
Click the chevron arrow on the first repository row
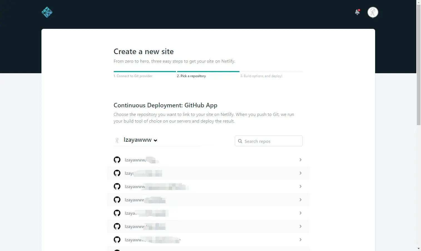pyautogui.click(x=300, y=160)
